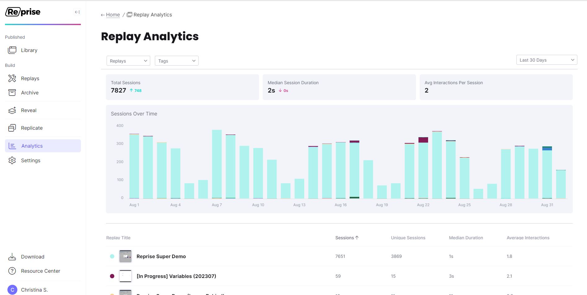
Task: Open the Replays filter dropdown
Action: pos(128,61)
